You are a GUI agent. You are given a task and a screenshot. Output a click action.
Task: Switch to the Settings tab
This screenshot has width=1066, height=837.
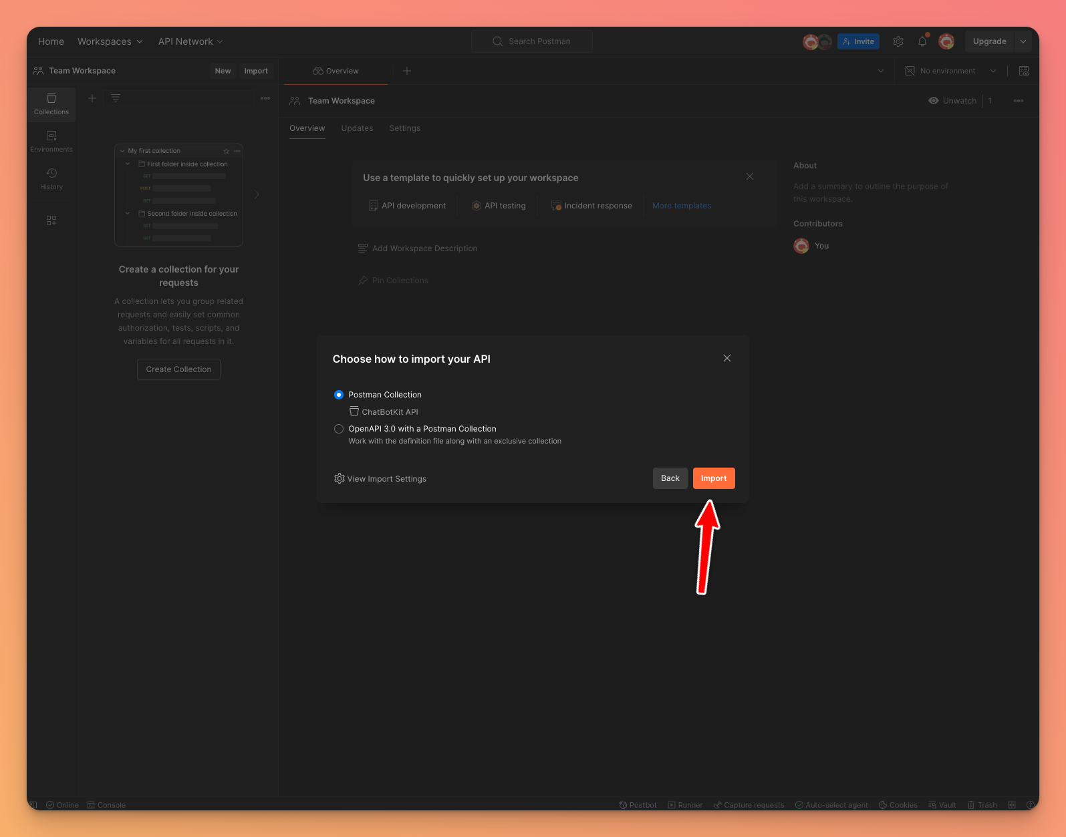[x=404, y=128]
